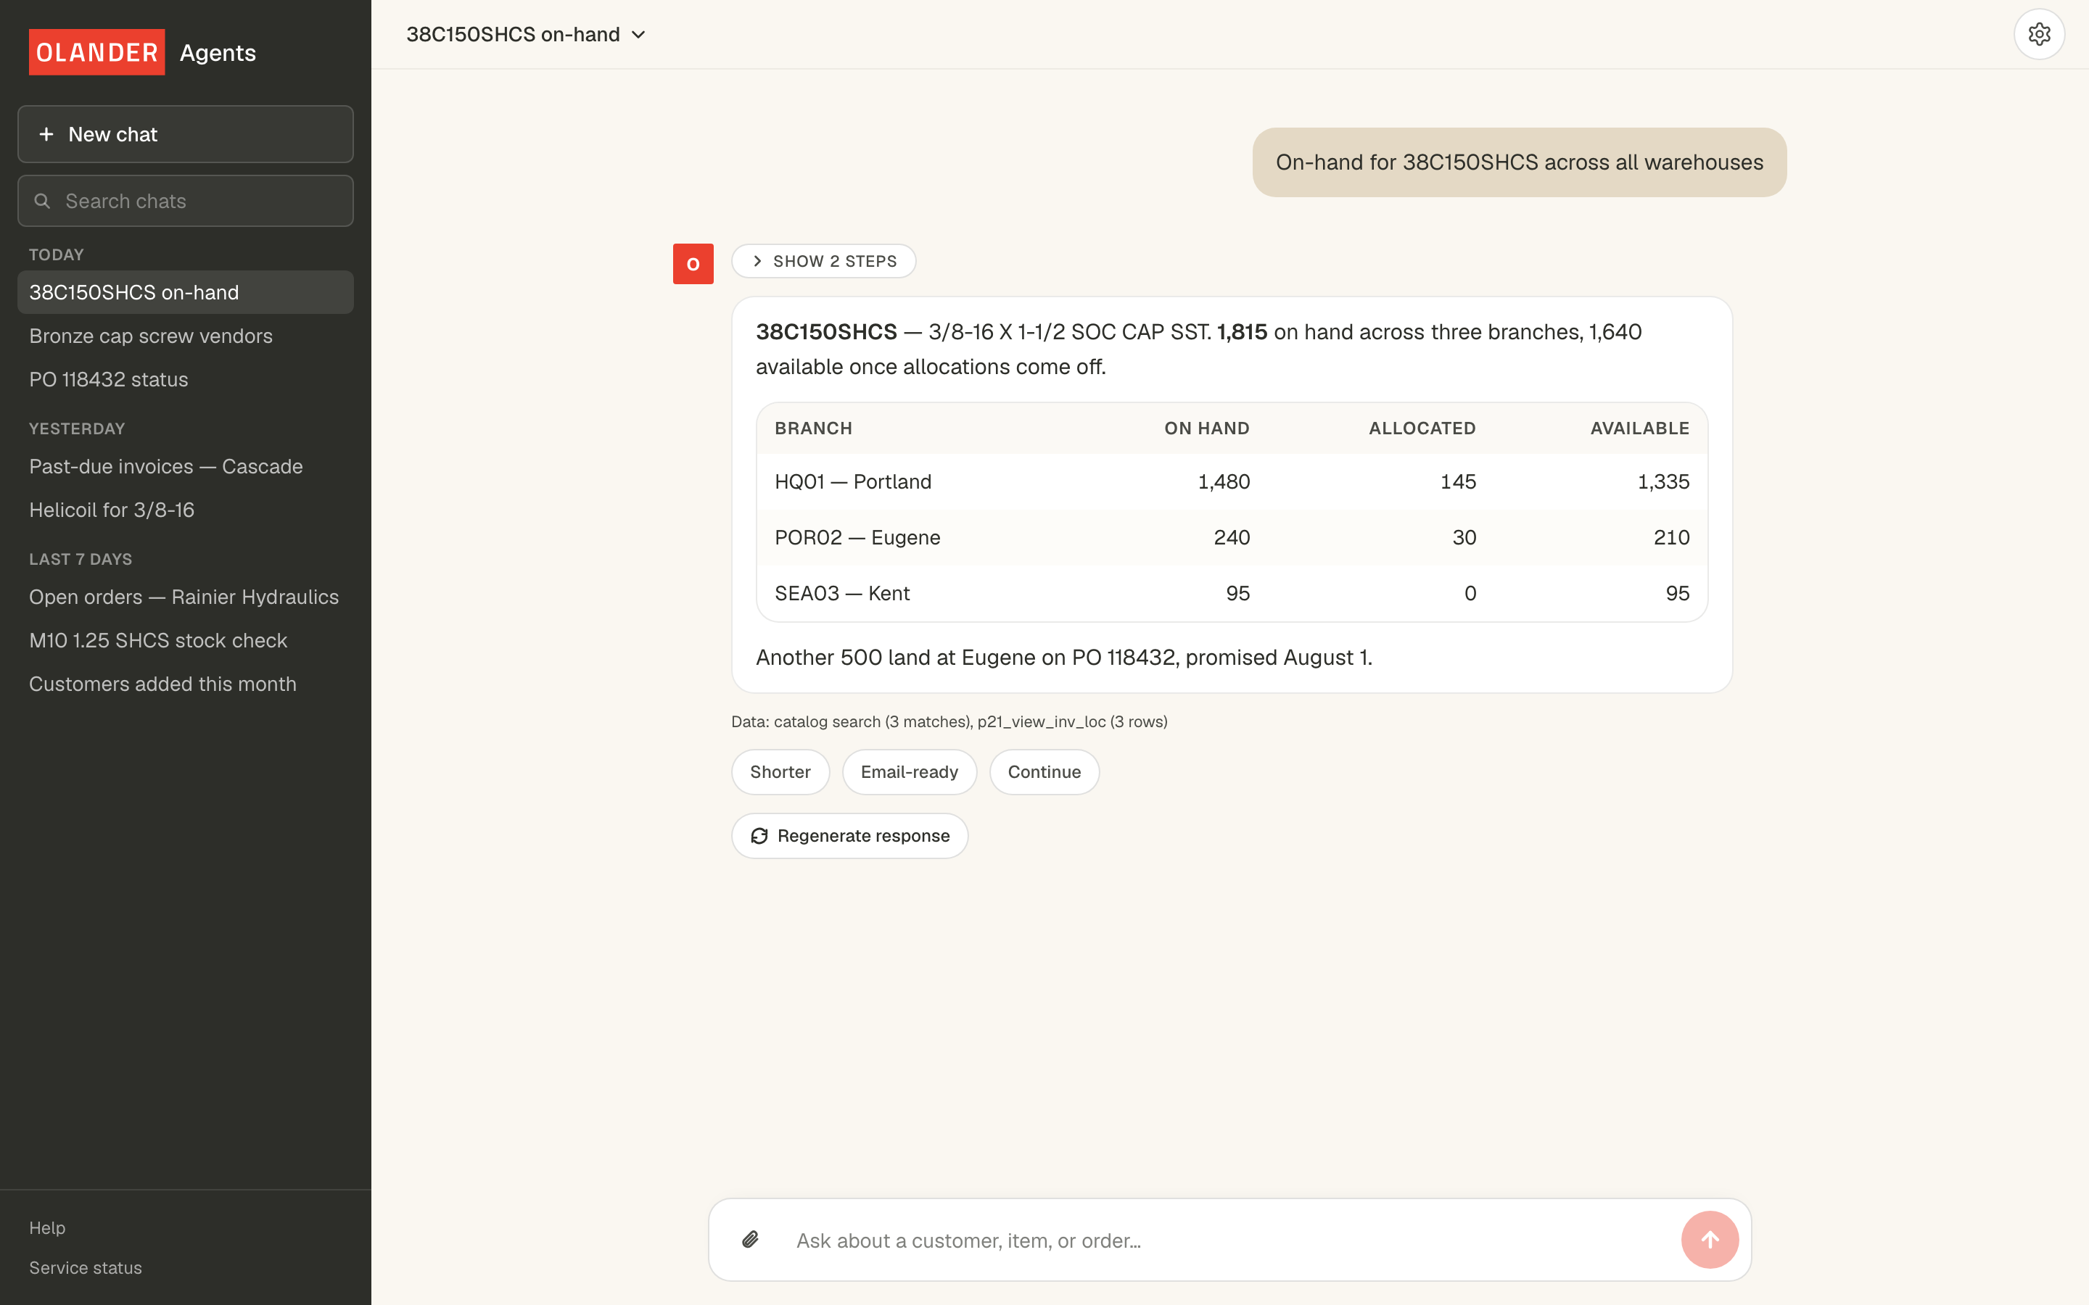Screen dimensions: 2089x1305
Task: Click the search magnifier icon
Action: click(x=42, y=201)
